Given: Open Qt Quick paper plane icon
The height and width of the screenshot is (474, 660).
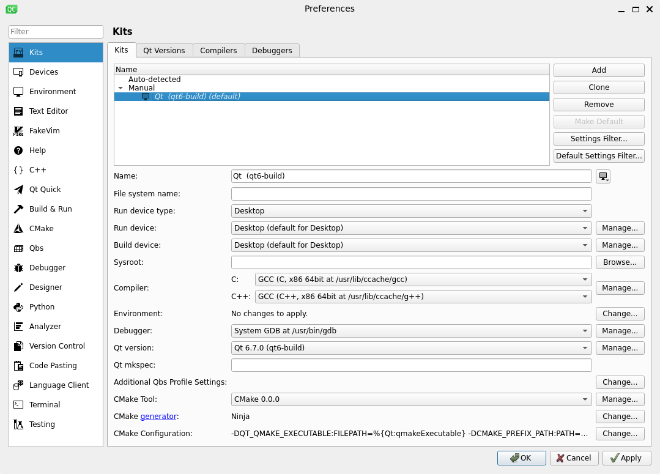Looking at the screenshot, I should (18, 190).
